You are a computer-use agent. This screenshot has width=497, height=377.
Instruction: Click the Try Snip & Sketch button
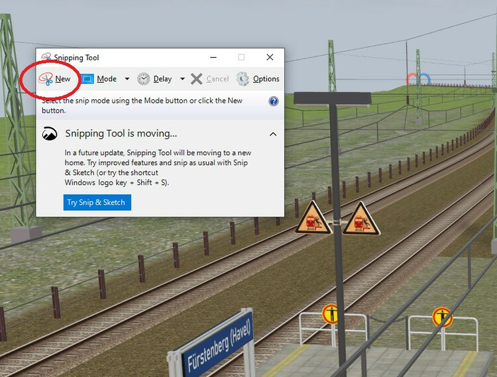[97, 203]
